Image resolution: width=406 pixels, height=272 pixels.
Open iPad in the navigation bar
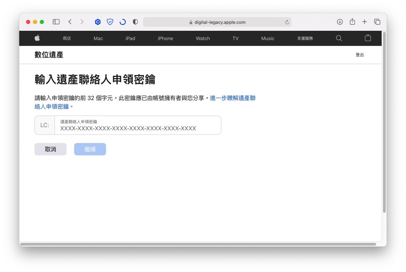(130, 39)
